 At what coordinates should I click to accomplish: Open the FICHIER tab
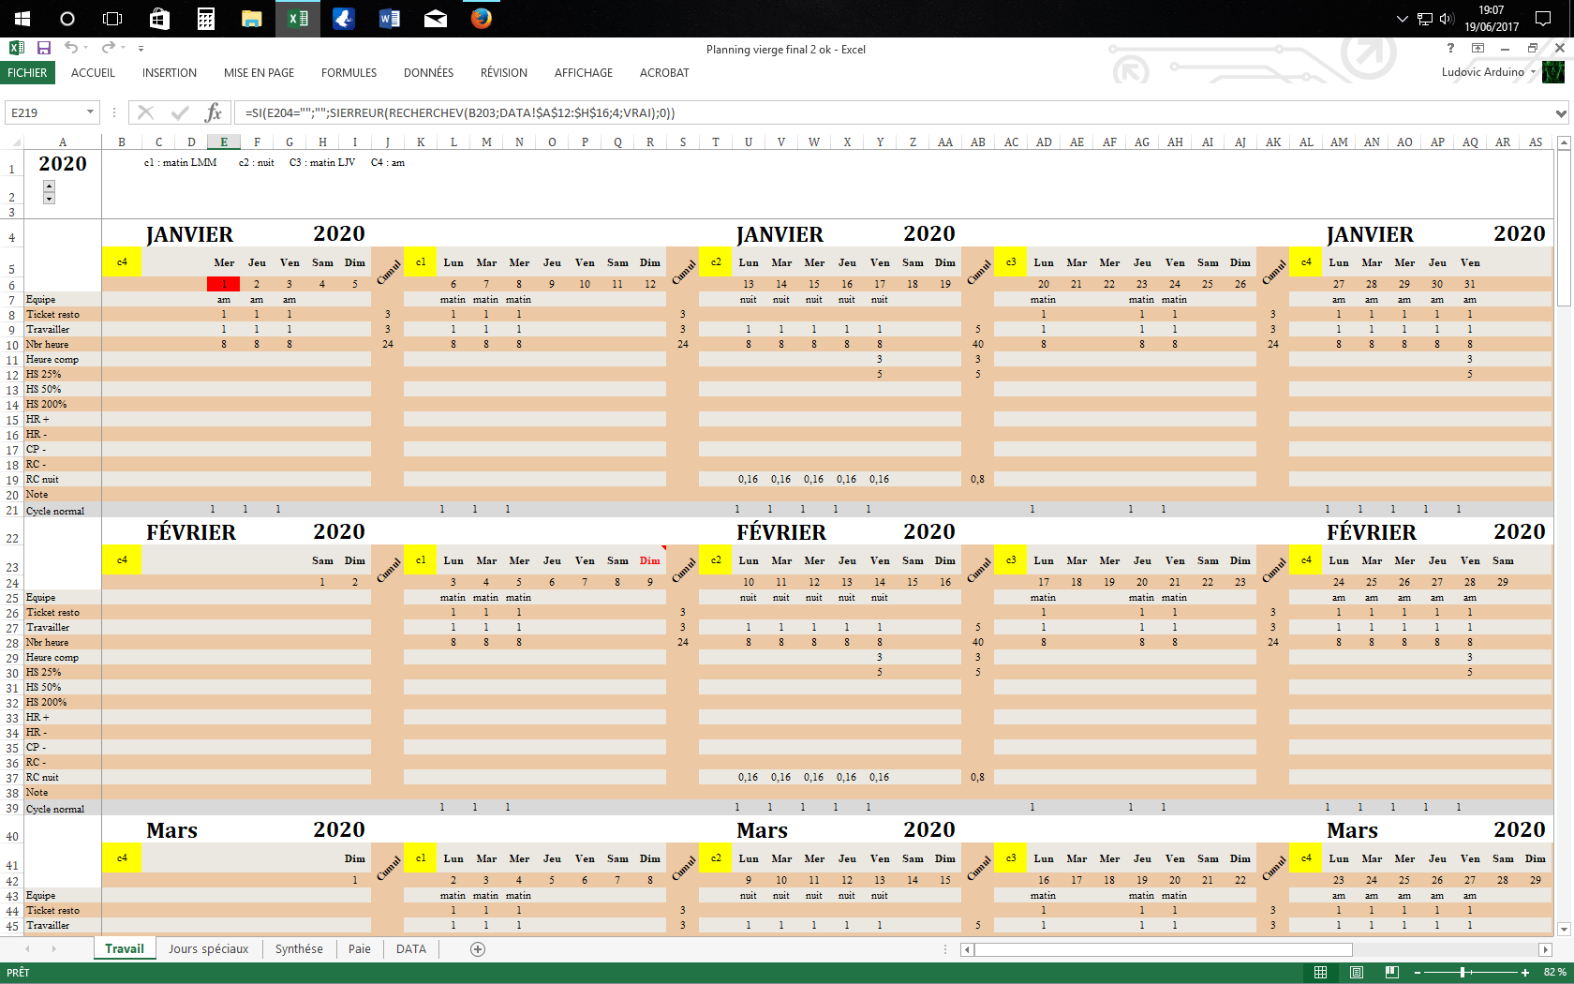(x=27, y=73)
